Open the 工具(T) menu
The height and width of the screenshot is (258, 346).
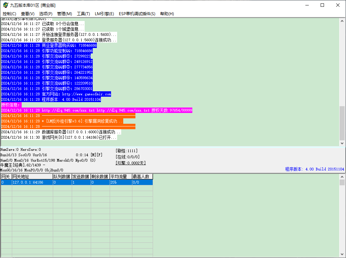pyautogui.click(x=83, y=14)
